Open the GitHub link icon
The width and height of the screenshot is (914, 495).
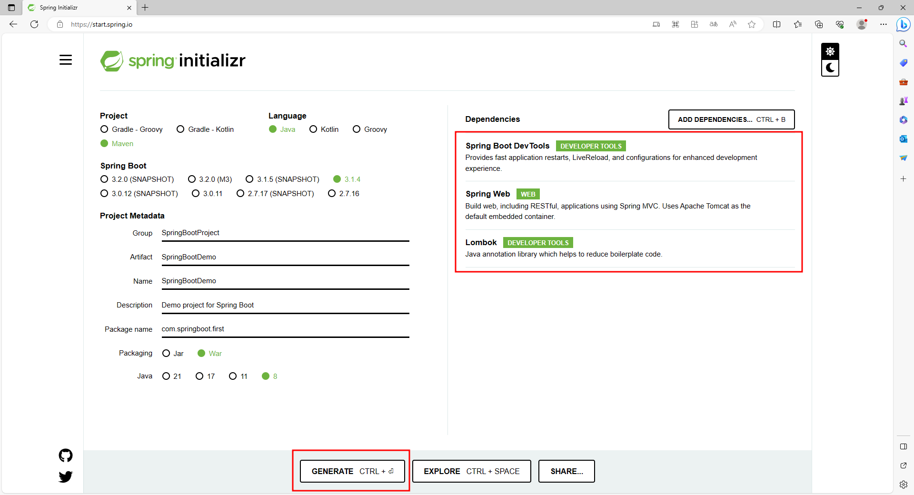pyautogui.click(x=66, y=455)
